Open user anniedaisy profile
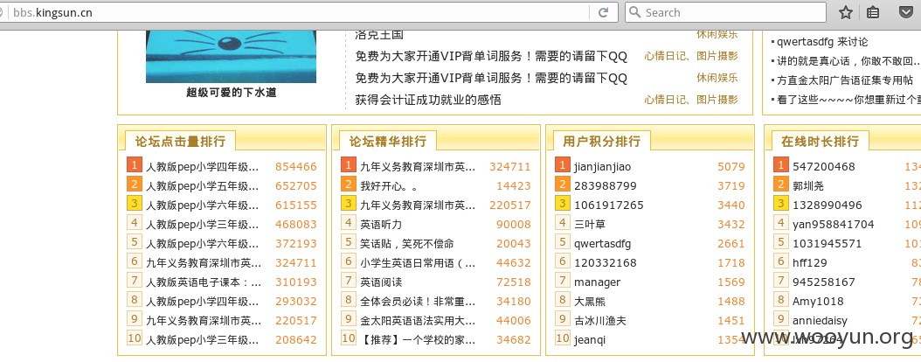The image size is (921, 362). coord(820,321)
